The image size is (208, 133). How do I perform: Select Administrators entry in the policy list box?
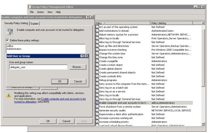14,49
